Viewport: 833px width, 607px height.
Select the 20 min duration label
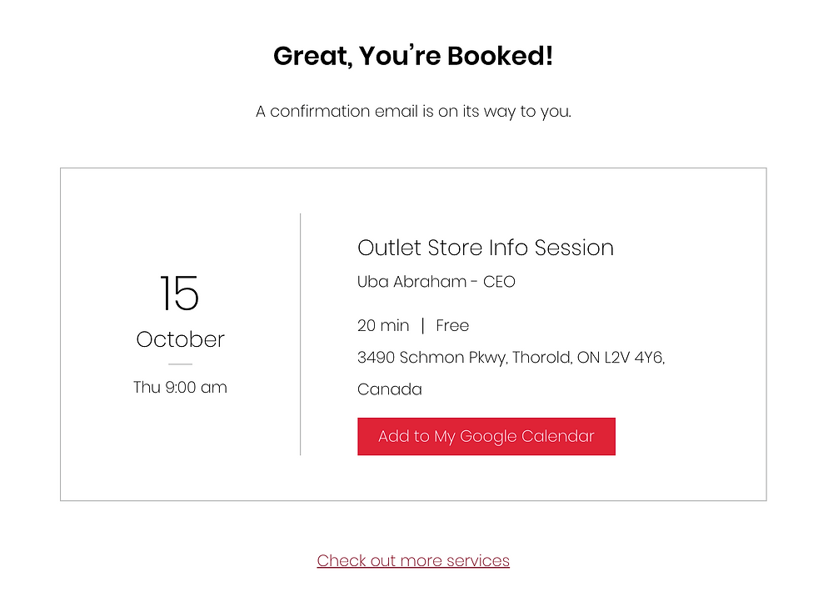(383, 325)
